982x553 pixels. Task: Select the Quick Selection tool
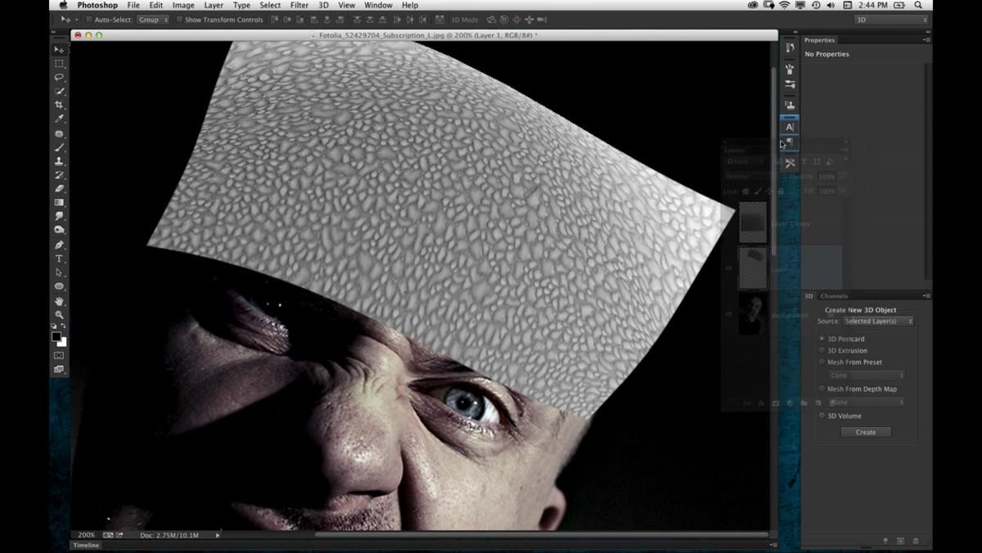coord(59,92)
